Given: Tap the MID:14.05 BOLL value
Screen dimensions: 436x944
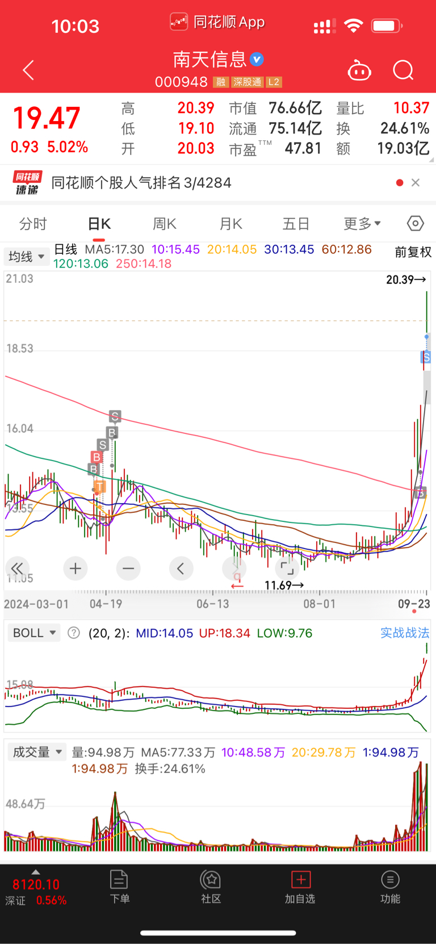Looking at the screenshot, I should pos(164,633).
